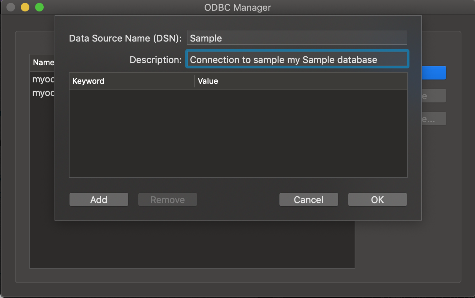Click the yellow minimize window button

coord(25,7)
